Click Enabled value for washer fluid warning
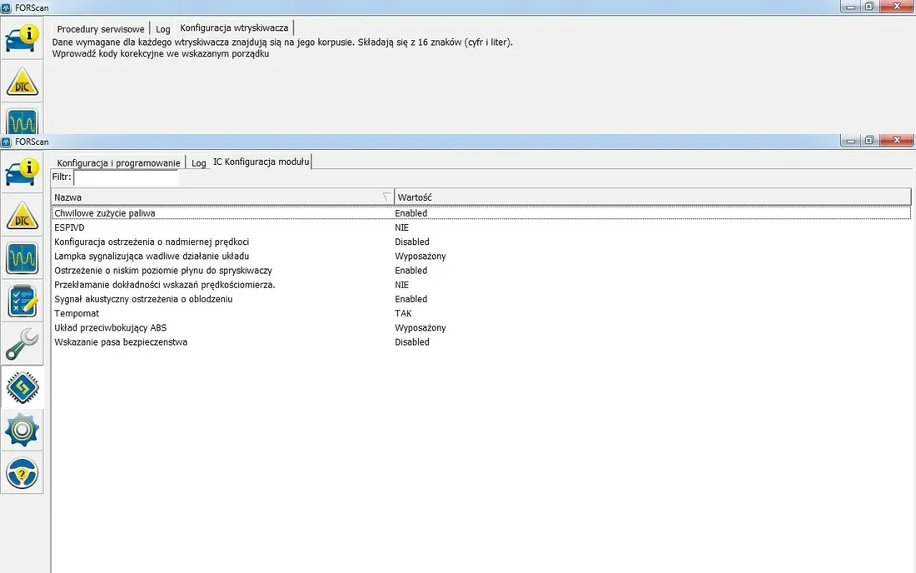916x573 pixels. click(x=411, y=271)
